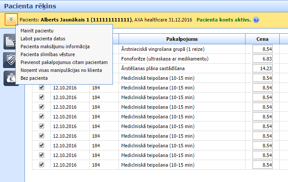Click 'Pievienot pakalpojumus citam pacientam'
The height and width of the screenshot is (182, 288).
point(64,62)
